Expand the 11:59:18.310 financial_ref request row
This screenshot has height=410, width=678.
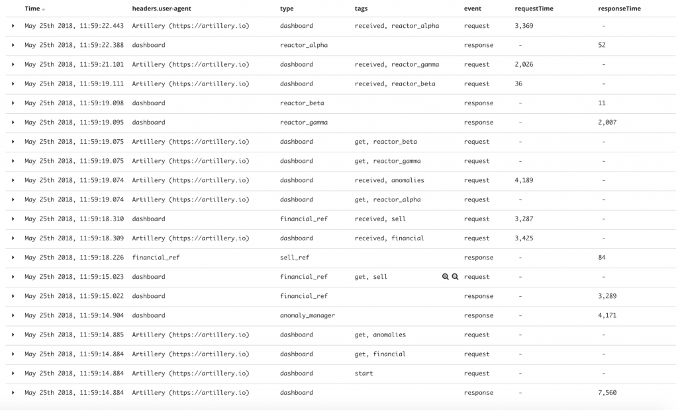point(13,219)
